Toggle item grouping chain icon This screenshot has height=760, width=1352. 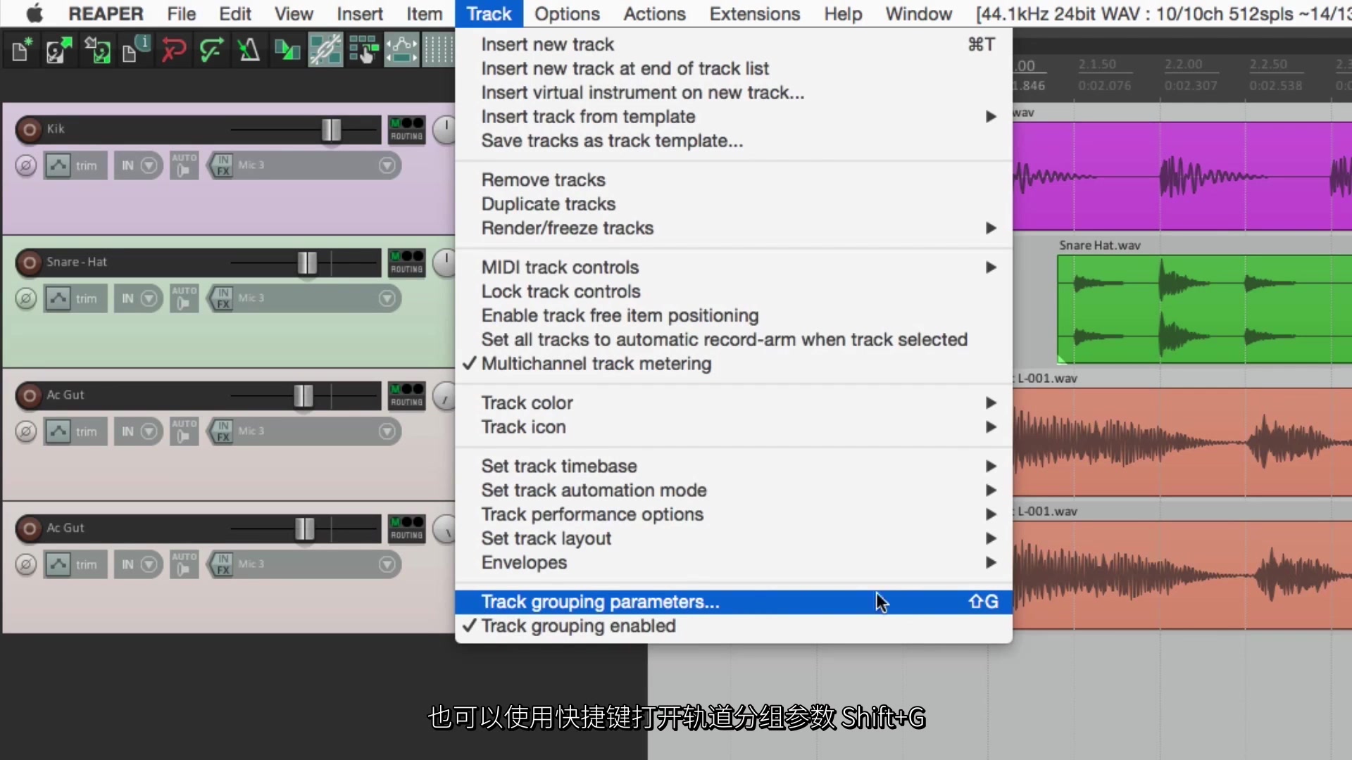click(325, 51)
